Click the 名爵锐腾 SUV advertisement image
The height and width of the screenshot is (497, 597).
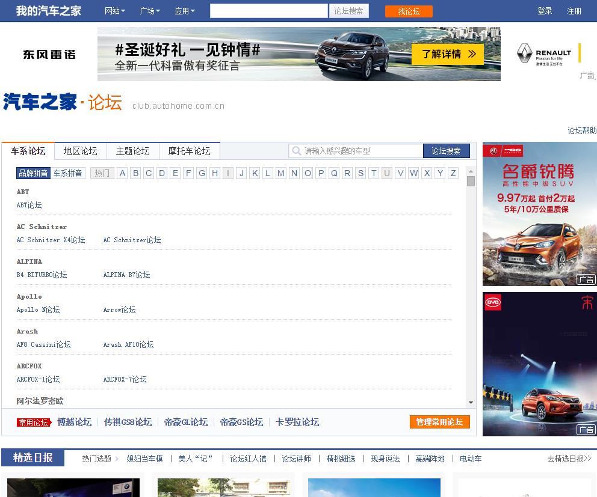pyautogui.click(x=539, y=214)
